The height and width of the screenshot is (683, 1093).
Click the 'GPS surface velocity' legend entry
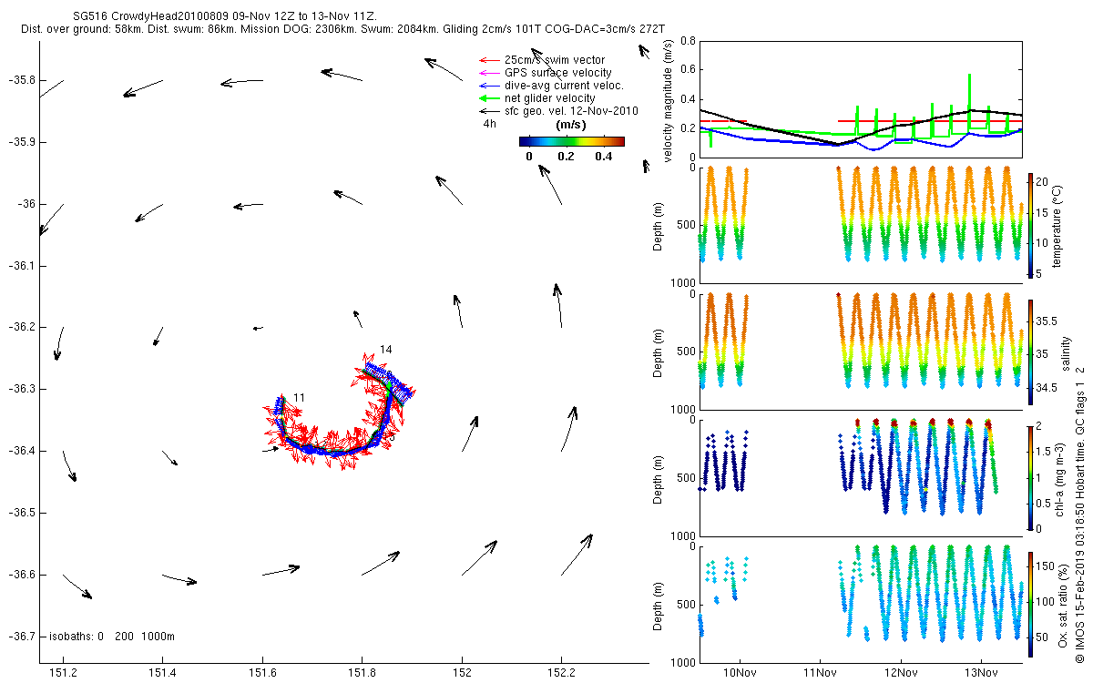557,73
